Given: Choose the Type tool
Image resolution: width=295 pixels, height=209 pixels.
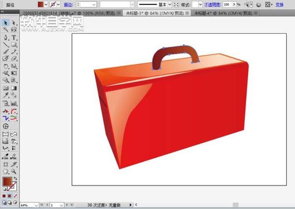Looking at the screenshot, I should (x=14, y=37).
